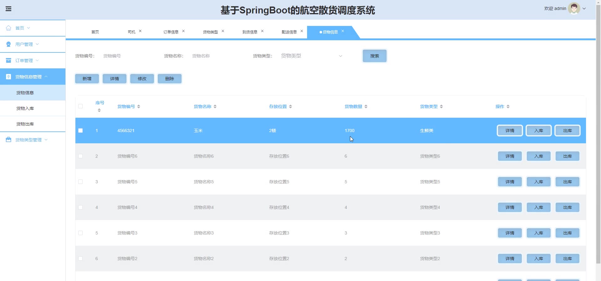Viewport: 601px width, 281px height.
Task: Close the 货物信息 tab
Action: (343, 31)
